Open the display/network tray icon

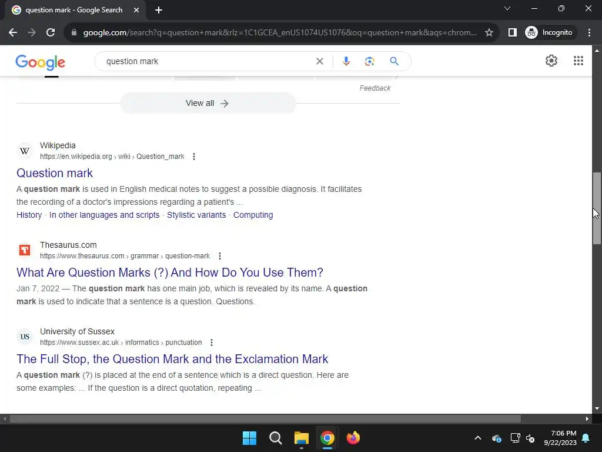[515, 438]
